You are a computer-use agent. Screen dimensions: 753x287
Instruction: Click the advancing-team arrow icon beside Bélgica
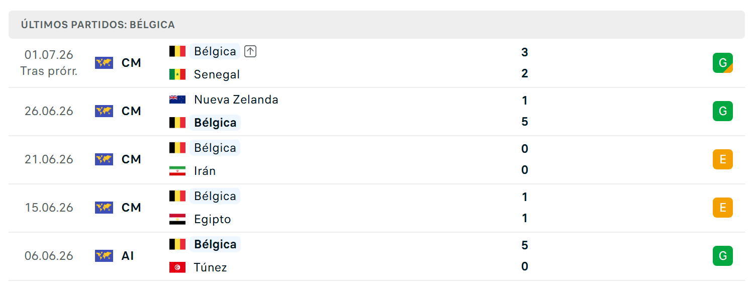tap(250, 51)
